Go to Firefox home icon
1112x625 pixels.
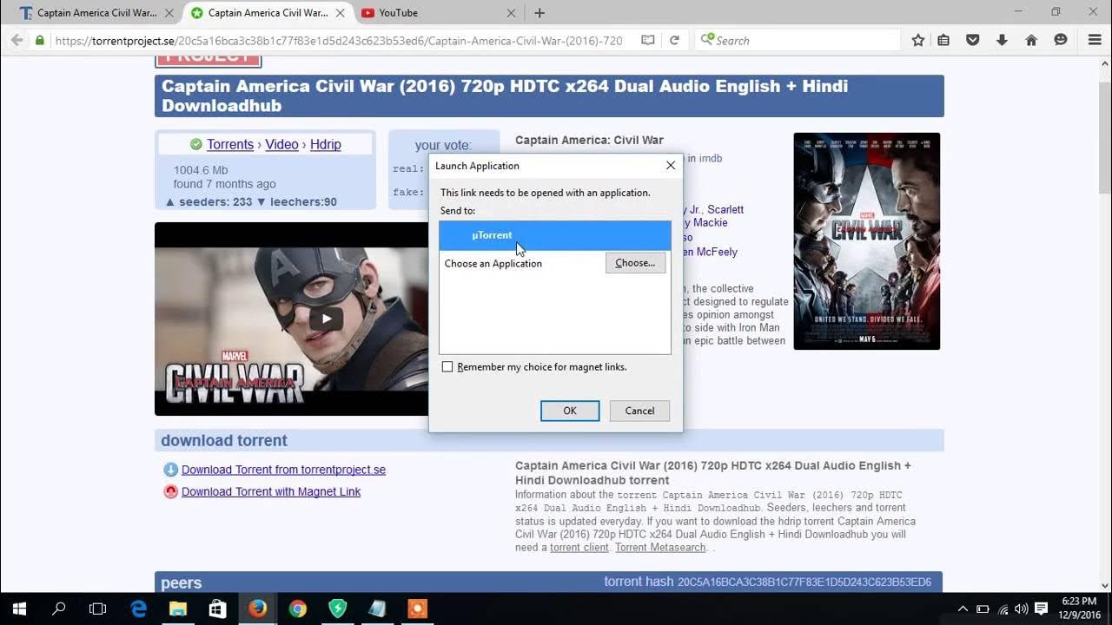(x=1031, y=40)
